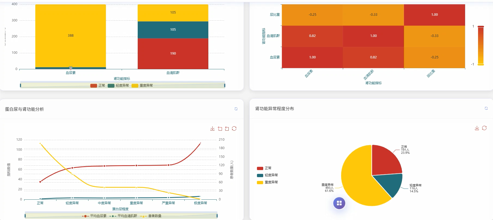The height and width of the screenshot is (220, 493).
Task: Click top handle of heatmap color scale
Action: (481, 26)
